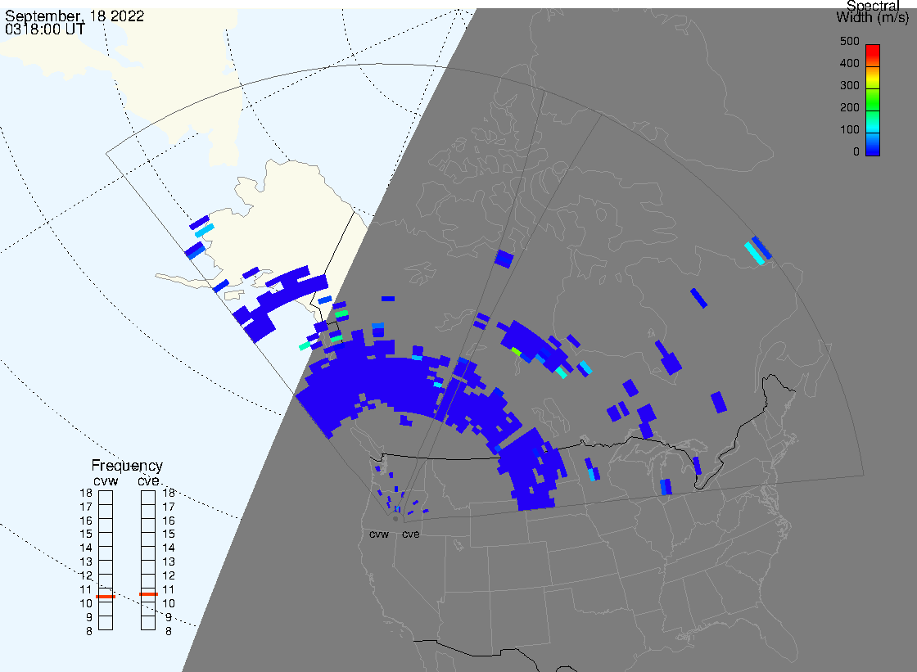Click the 400 value on color scale

[850, 63]
